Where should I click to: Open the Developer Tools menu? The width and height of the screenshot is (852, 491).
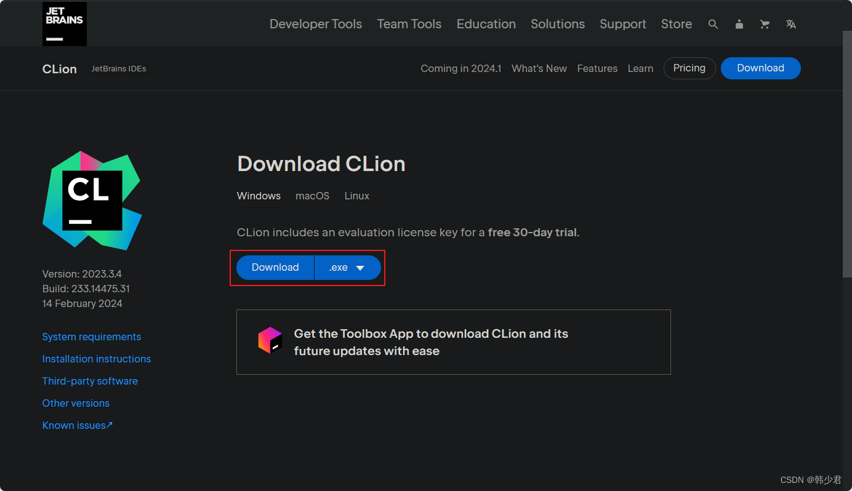[316, 24]
